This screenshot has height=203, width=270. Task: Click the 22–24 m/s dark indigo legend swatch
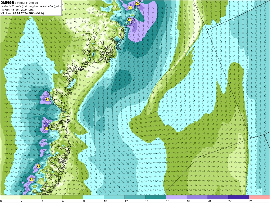(239, 197)
